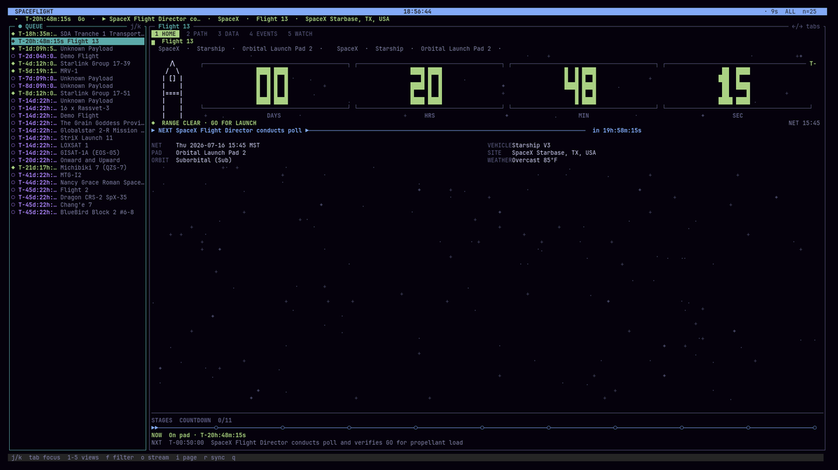This screenshot has width=838, height=470.
Task: Switch to the 1 HOME tab
Action: [166, 33]
